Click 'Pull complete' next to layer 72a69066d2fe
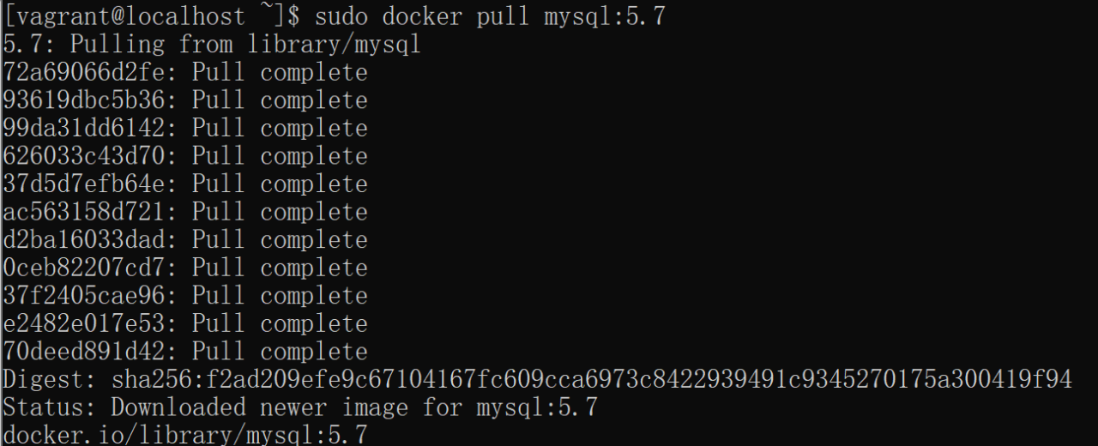The height and width of the screenshot is (446, 1098). 280,72
